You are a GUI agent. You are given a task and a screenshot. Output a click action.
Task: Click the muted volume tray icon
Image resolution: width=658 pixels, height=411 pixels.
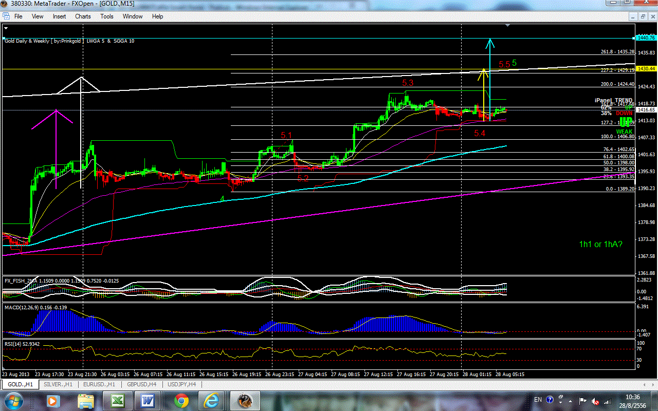pyautogui.click(x=595, y=400)
